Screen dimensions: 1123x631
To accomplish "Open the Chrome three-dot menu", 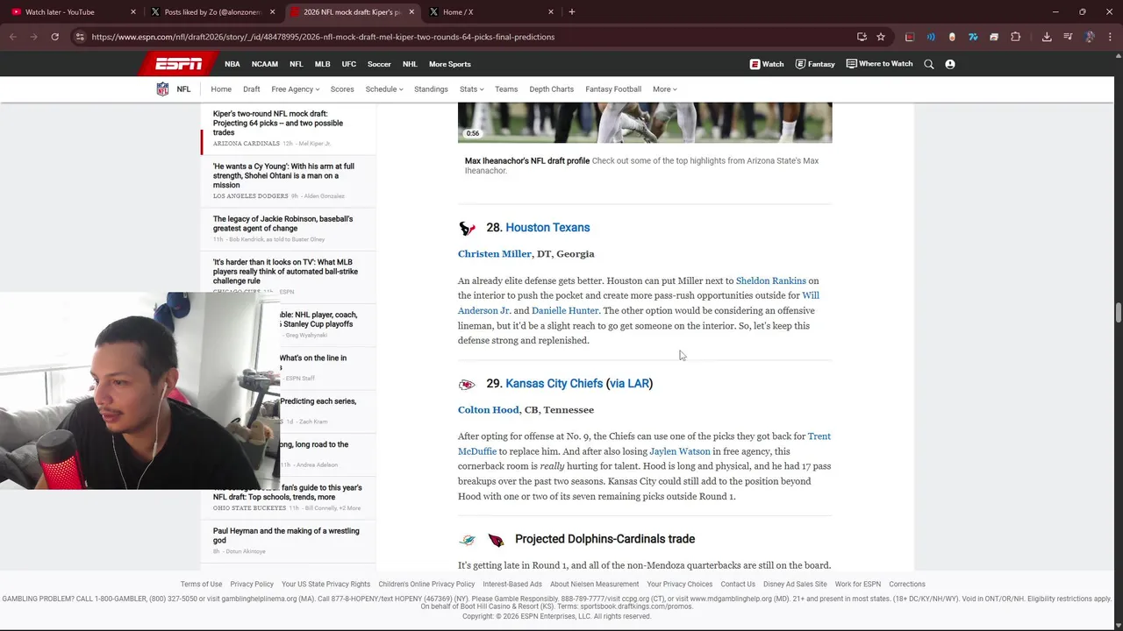I will click(1111, 37).
